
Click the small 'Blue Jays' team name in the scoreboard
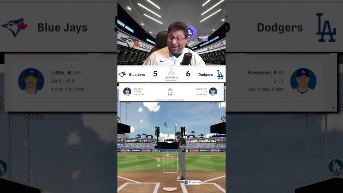click(137, 75)
